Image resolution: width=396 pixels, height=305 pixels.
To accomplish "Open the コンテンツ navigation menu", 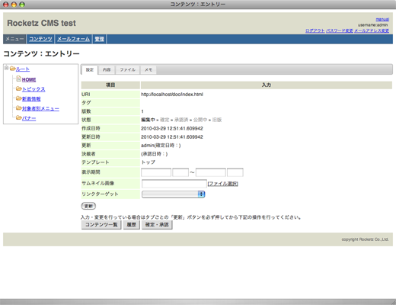I will (x=40, y=39).
